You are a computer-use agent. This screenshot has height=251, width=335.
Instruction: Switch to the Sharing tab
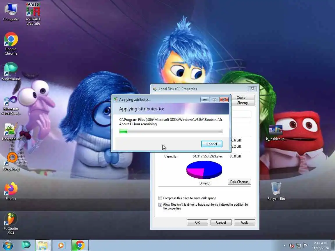(x=242, y=103)
